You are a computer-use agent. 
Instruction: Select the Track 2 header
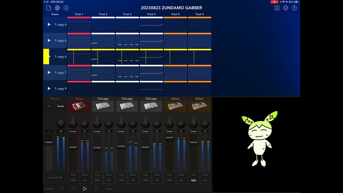(x=103, y=14)
